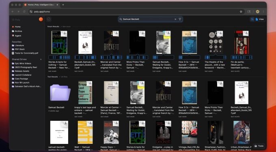
Task: Select the Home | Poly browser tab
Action: pyautogui.click(x=41, y=5)
